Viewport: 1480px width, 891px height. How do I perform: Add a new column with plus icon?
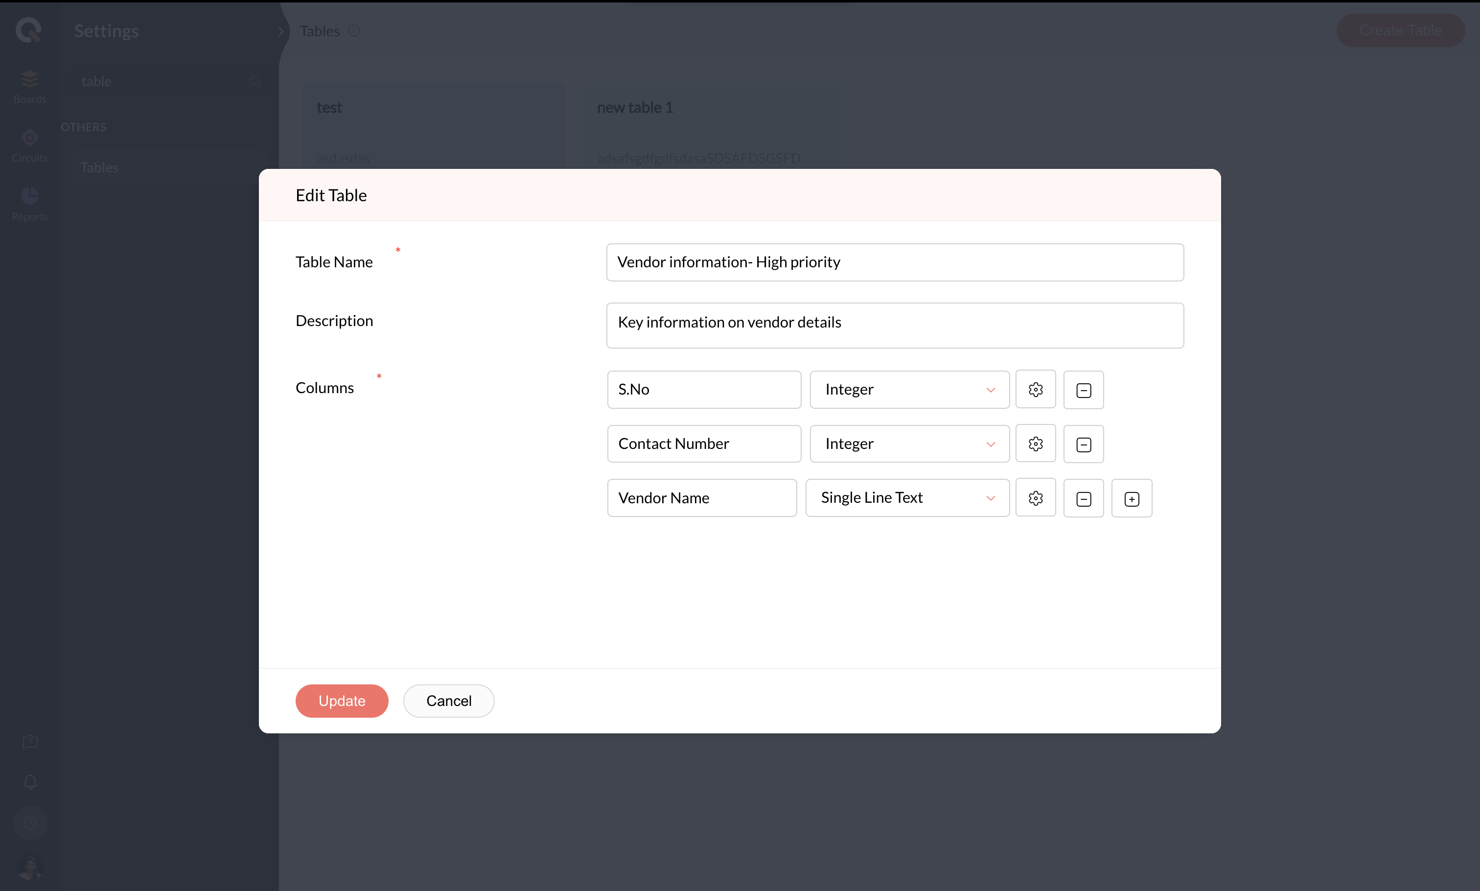pyautogui.click(x=1132, y=498)
